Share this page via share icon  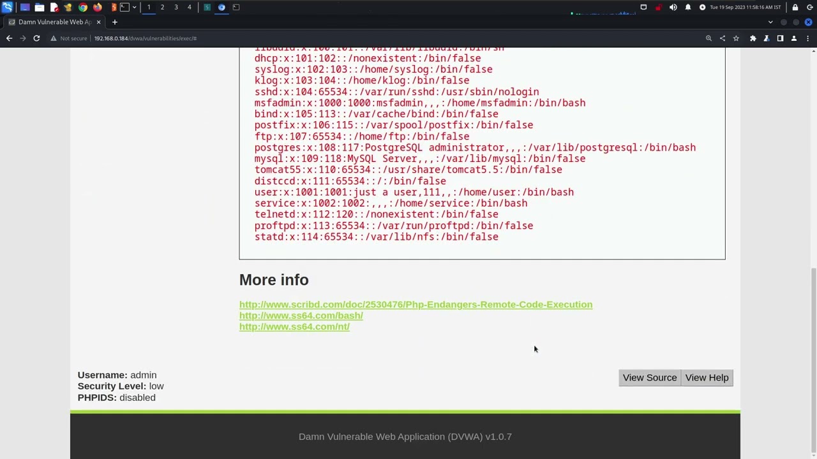pos(723,38)
